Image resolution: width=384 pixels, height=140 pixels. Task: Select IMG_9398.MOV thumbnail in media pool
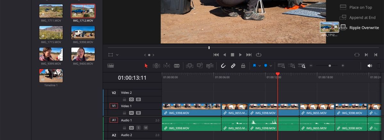click(83, 33)
